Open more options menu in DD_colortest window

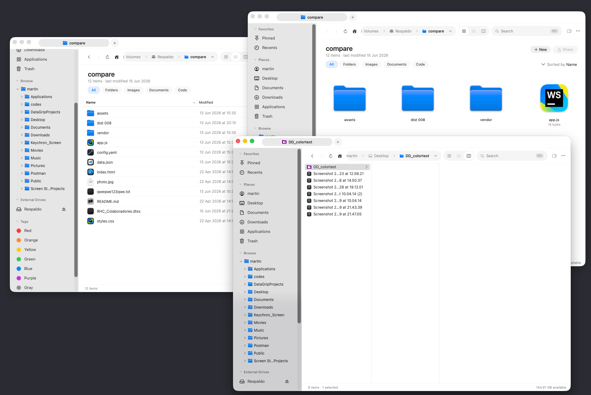tap(563, 156)
